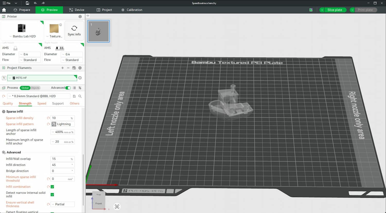This screenshot has height=213, width=386.
Task: Click the green layout icon near Slice plate
Action: tap(311, 10)
